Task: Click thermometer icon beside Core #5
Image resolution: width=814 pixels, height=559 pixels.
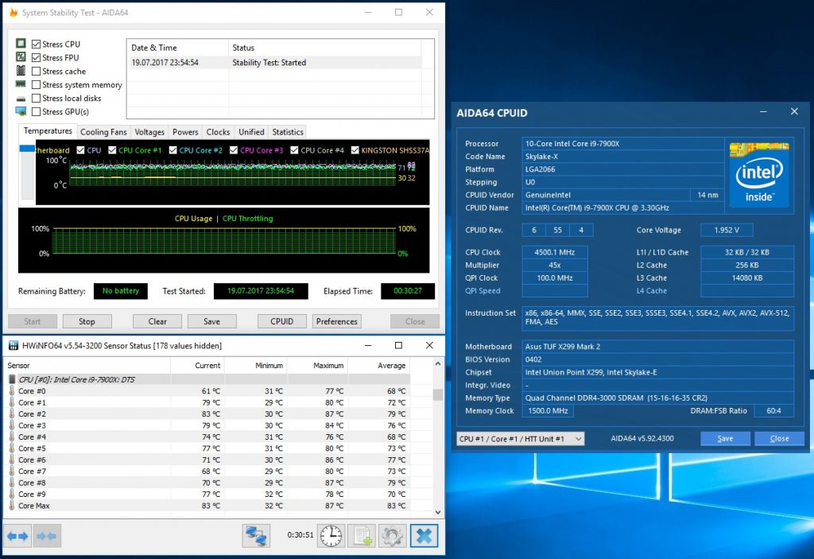Action: coord(12,448)
